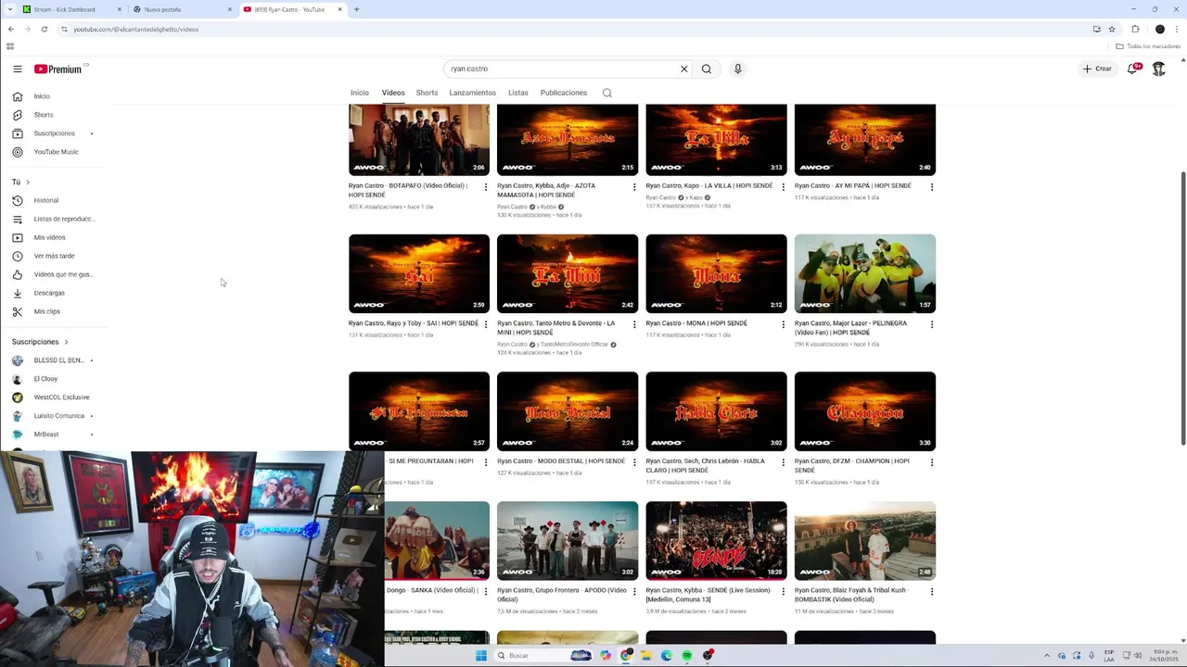This screenshot has height=667, width=1187.
Task: Open more options for LA VILLA video
Action: tap(783, 187)
